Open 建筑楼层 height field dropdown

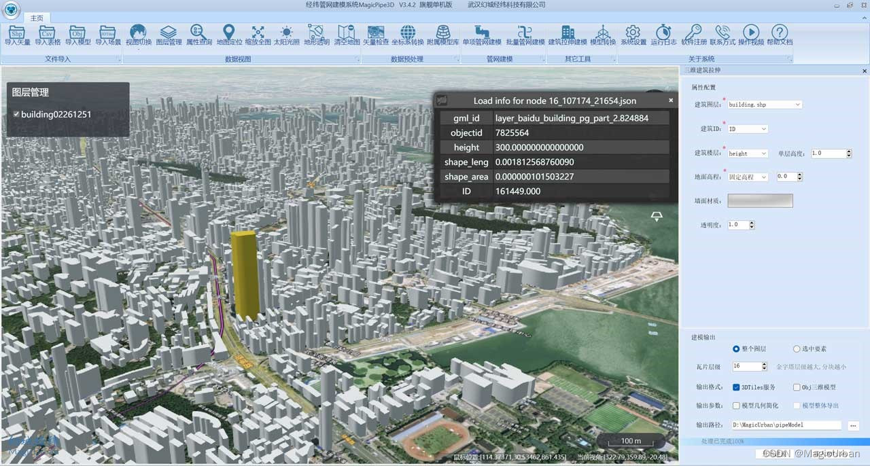(747, 154)
